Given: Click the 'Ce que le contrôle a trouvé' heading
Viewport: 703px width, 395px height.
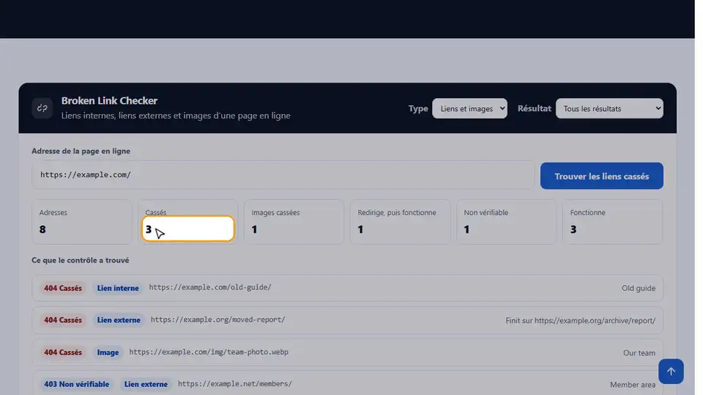Looking at the screenshot, I should pyautogui.click(x=81, y=260).
